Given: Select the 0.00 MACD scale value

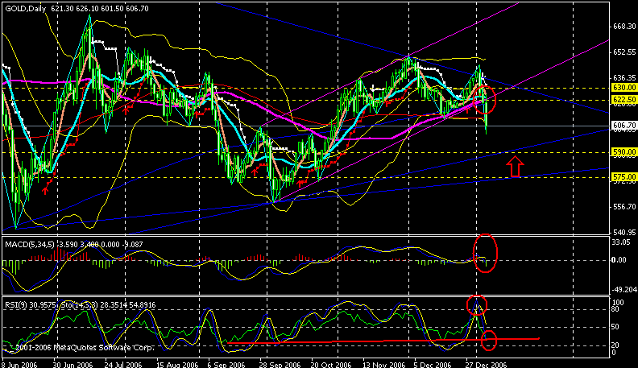Looking at the screenshot, I should pyautogui.click(x=620, y=260).
